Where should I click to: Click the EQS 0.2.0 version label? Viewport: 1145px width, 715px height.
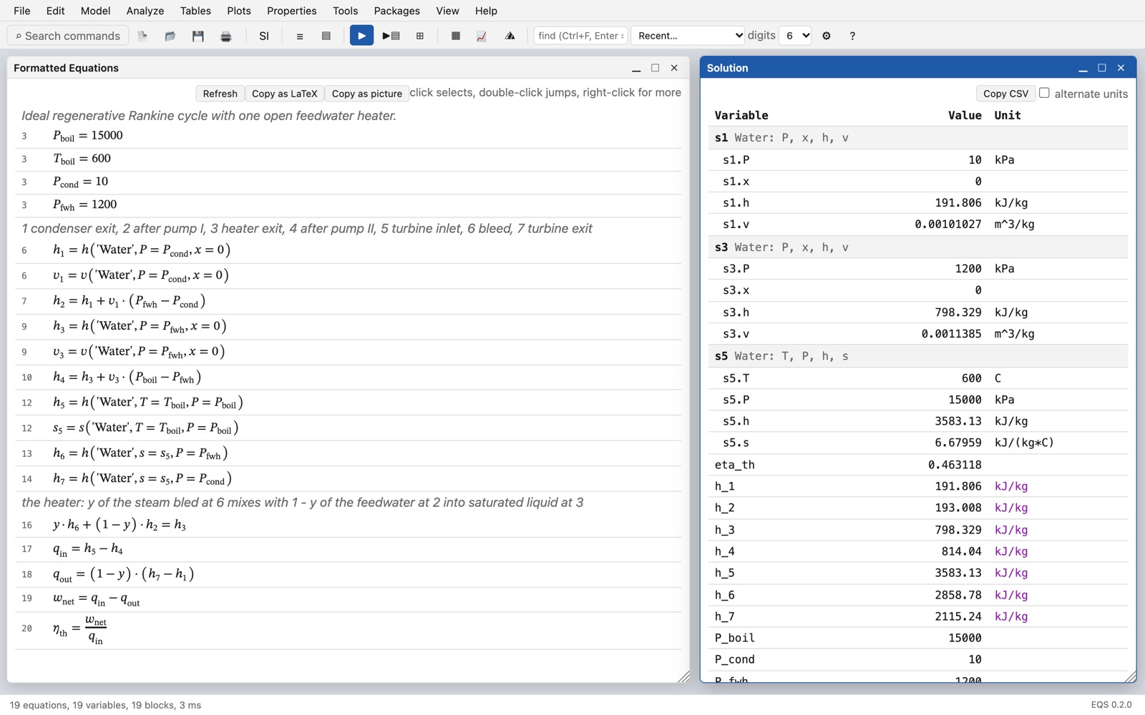1111,705
